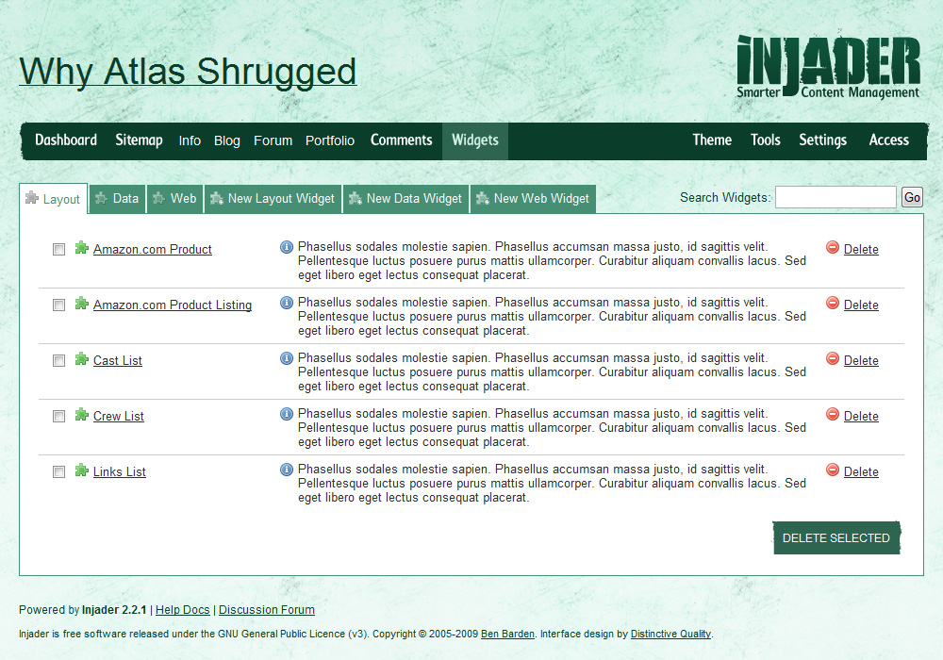Image resolution: width=943 pixels, height=660 pixels.
Task: Click the icon on New Web Widget tab
Action: [482, 198]
